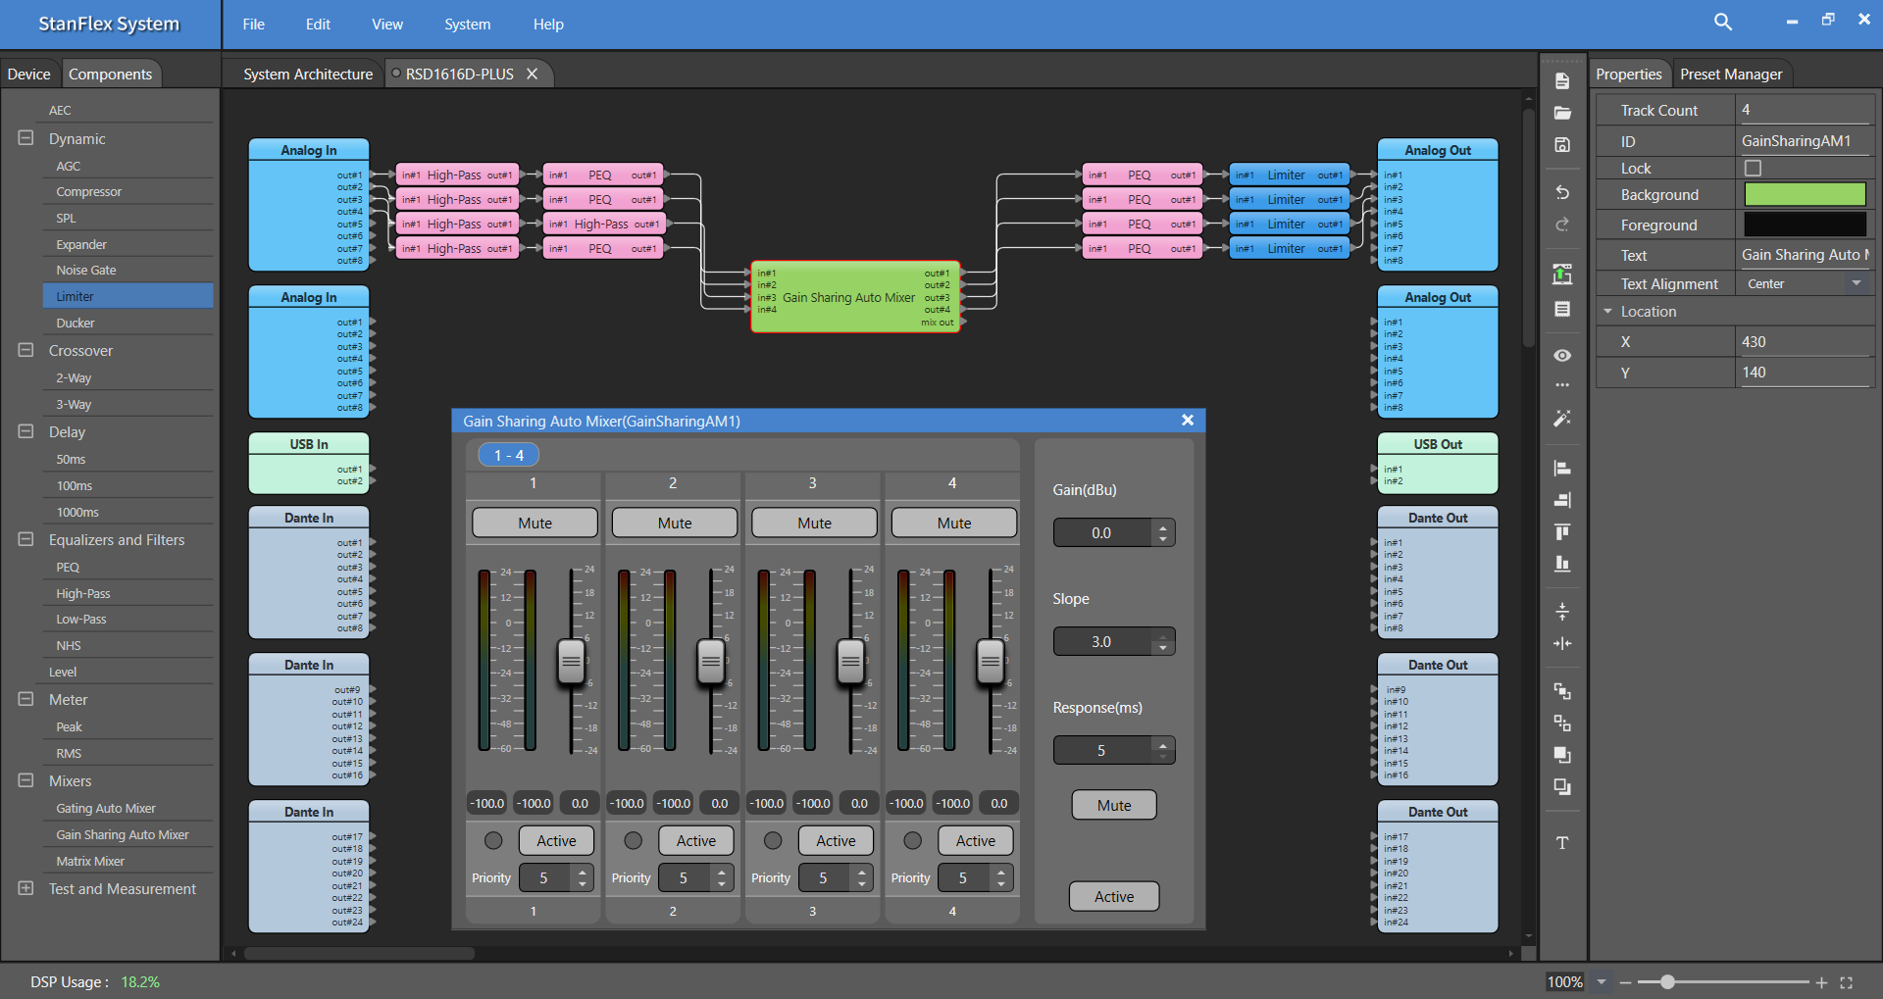Toggle the eye visibility icon

(1562, 355)
